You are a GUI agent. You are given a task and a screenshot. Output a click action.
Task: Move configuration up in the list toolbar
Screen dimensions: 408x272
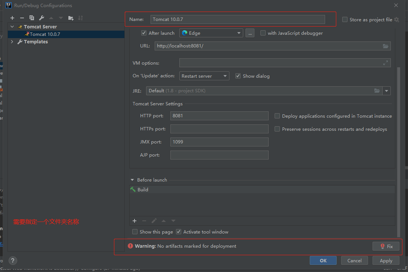(x=51, y=18)
